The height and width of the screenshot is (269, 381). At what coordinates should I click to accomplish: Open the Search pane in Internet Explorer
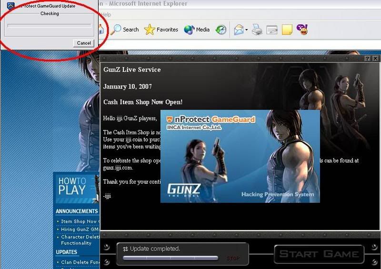pos(124,30)
